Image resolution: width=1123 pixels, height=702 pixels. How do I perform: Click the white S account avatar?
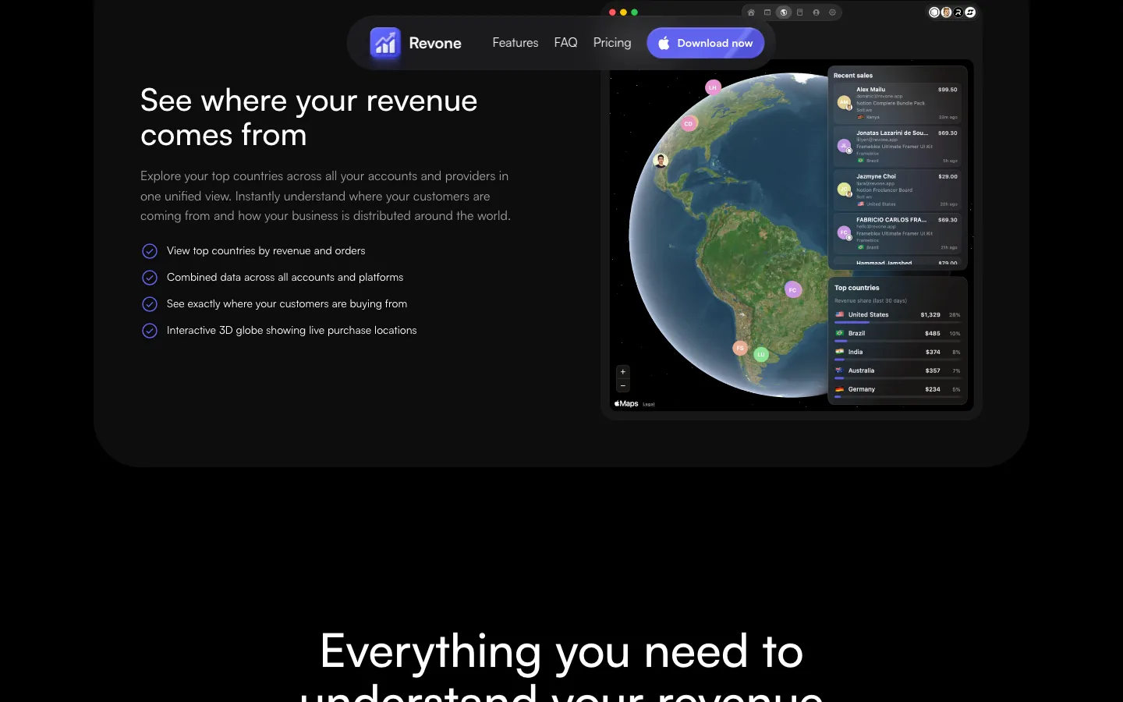coord(970,12)
